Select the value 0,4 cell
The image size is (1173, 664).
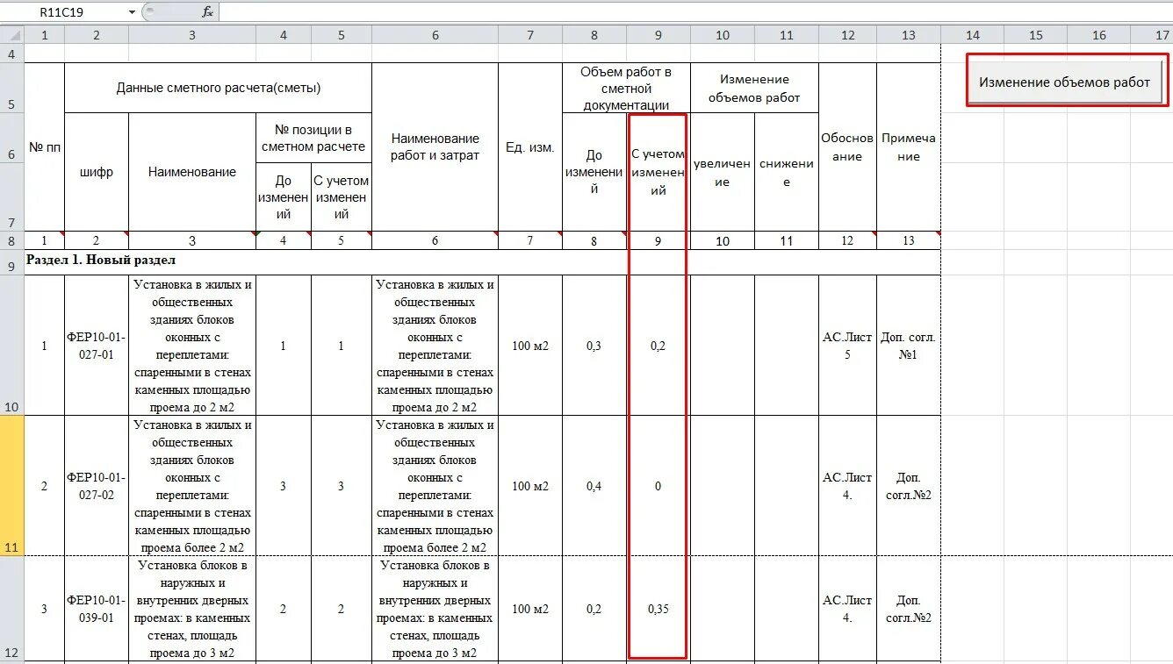point(594,486)
